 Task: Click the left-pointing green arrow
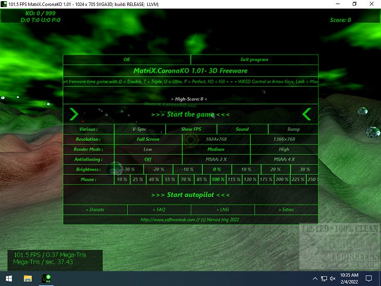[307, 114]
